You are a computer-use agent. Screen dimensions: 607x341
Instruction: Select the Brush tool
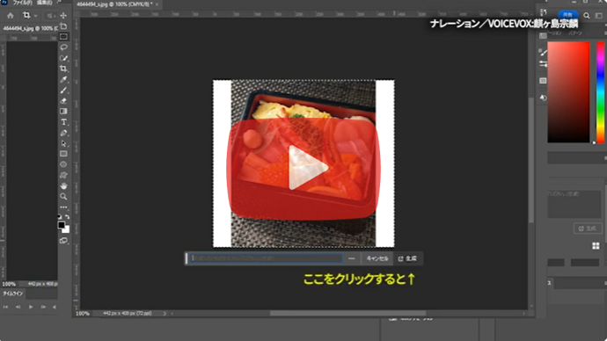(x=63, y=90)
